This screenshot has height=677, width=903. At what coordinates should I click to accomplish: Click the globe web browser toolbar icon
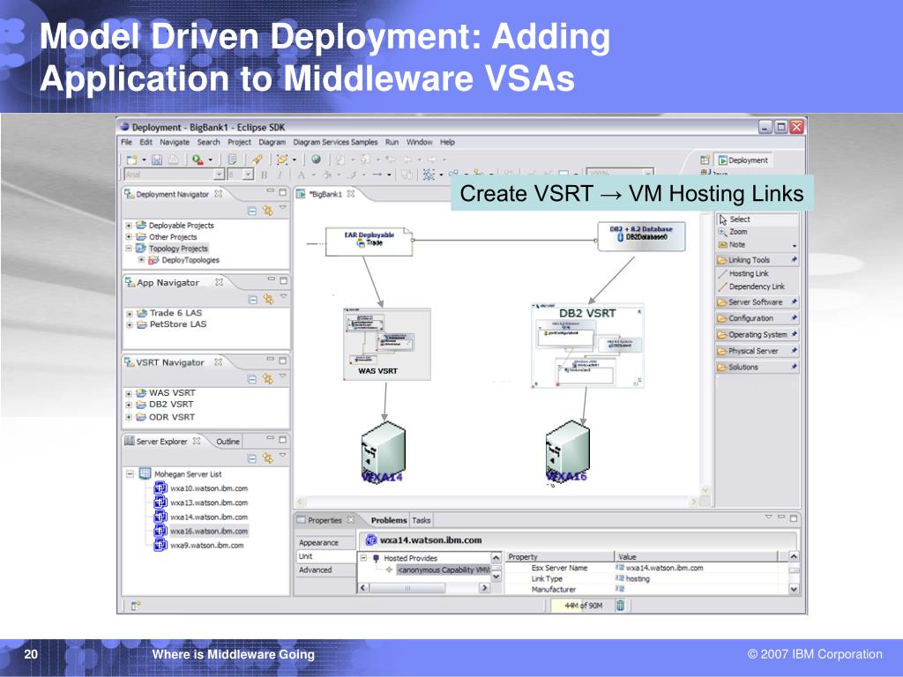coord(317,159)
